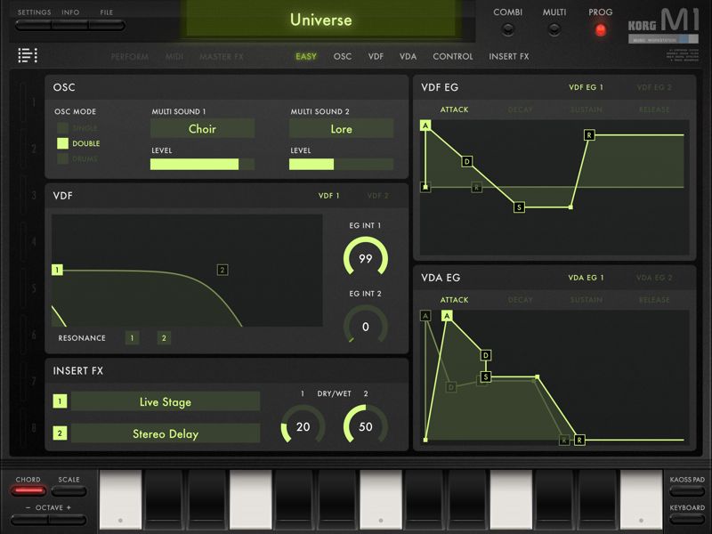The image size is (712, 534).
Task: Open the FILE button
Action: tap(107, 26)
